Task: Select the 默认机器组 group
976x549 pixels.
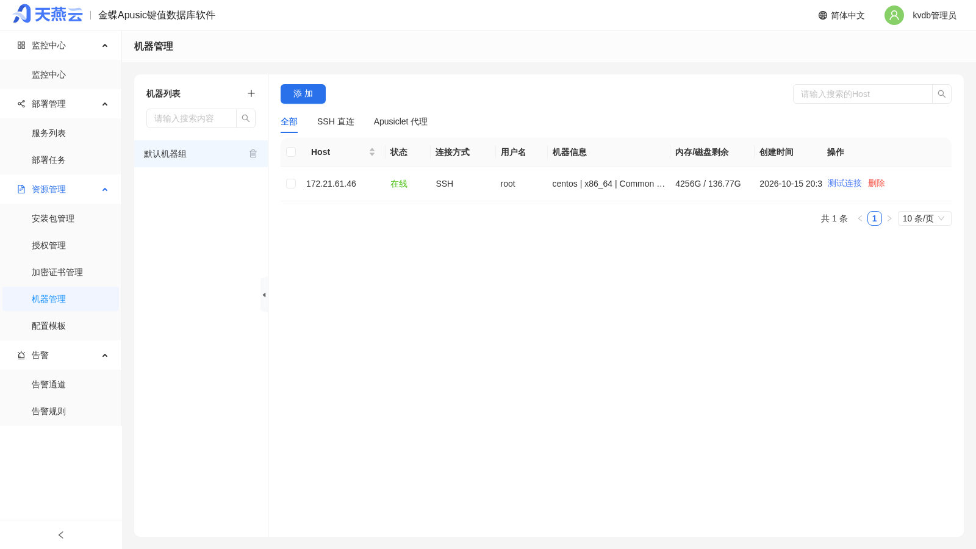Action: tap(201, 154)
